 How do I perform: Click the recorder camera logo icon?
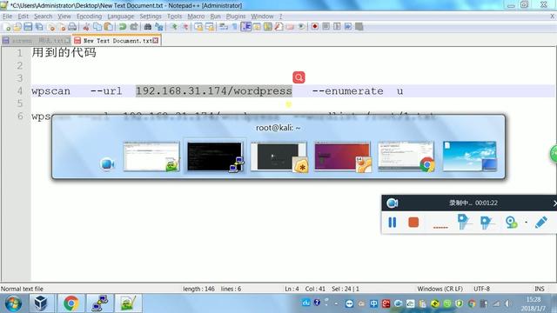(x=393, y=203)
